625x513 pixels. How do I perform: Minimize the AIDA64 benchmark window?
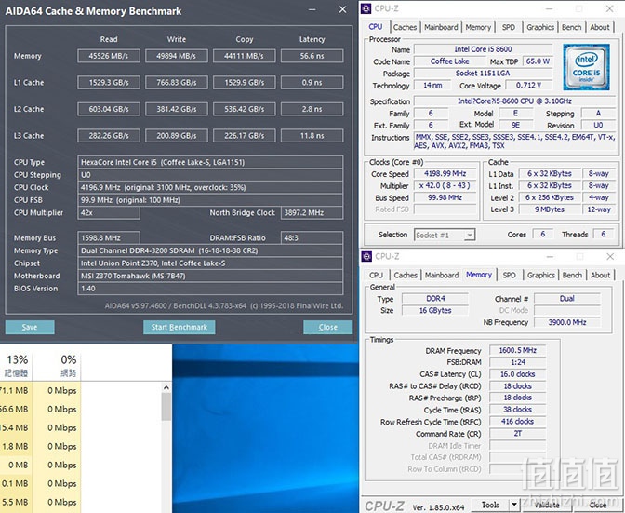[312, 9]
